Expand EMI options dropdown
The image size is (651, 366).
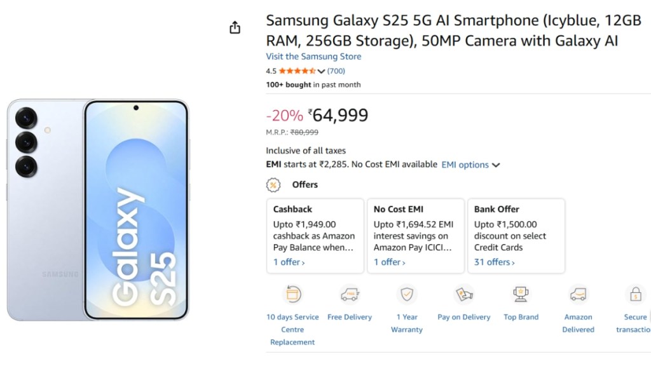470,165
